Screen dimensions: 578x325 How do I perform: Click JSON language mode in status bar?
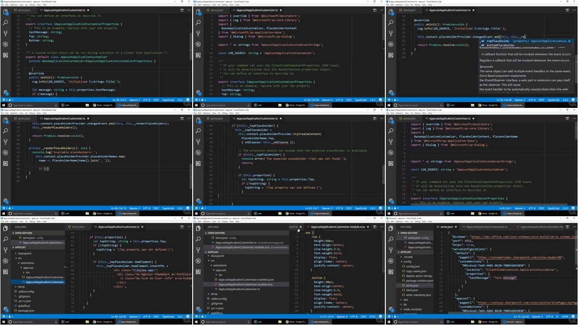coord(564,316)
